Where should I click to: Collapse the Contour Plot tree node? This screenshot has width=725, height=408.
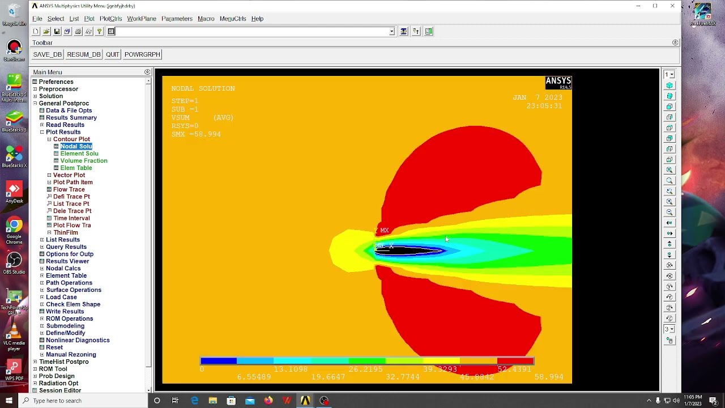[49, 139]
